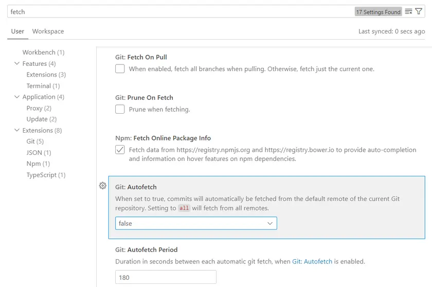
Task: Switch to the User settings tab
Action: tap(17, 31)
